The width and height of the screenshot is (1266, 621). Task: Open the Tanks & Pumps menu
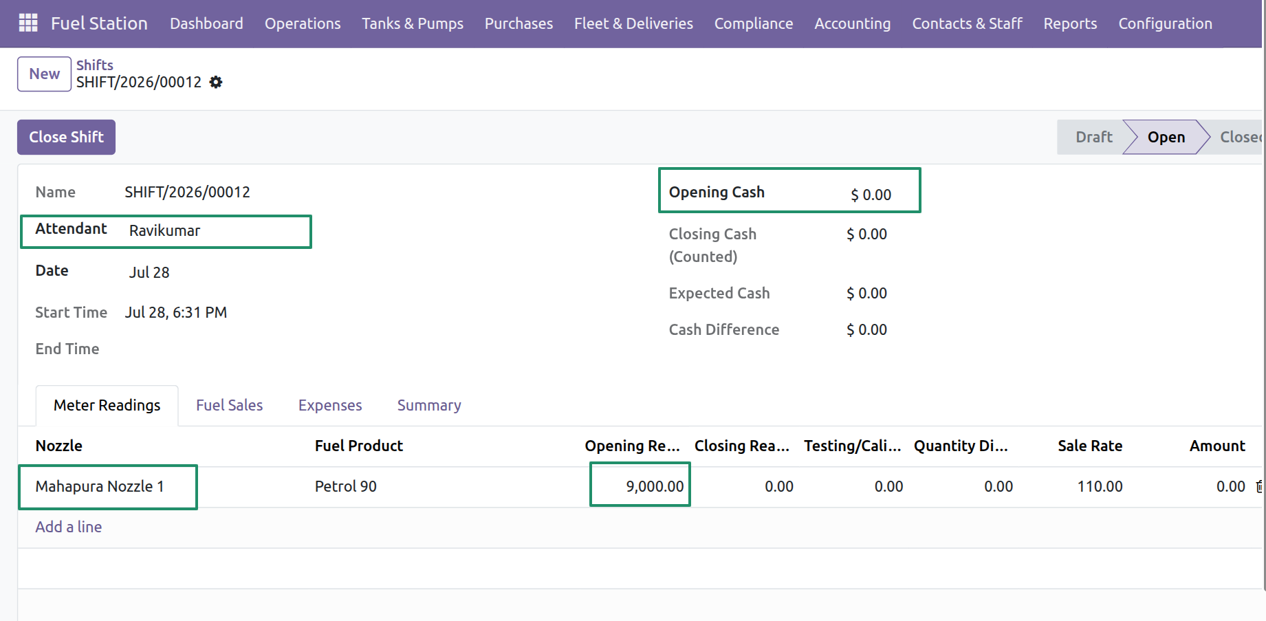click(413, 23)
